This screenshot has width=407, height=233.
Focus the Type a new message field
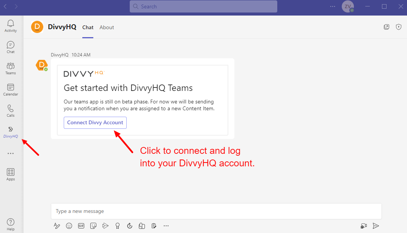click(216, 211)
